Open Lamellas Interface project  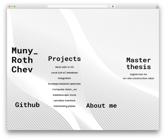tap(64, 101)
